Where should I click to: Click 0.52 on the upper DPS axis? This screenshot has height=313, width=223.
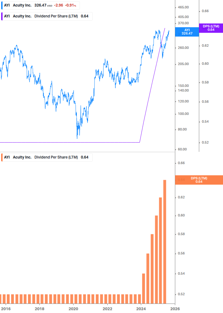tap(205, 143)
